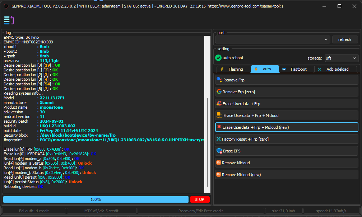Click the menu list icon at top left
Viewport: 362px width, 217px height.
pyautogui.click(x=9, y=20)
